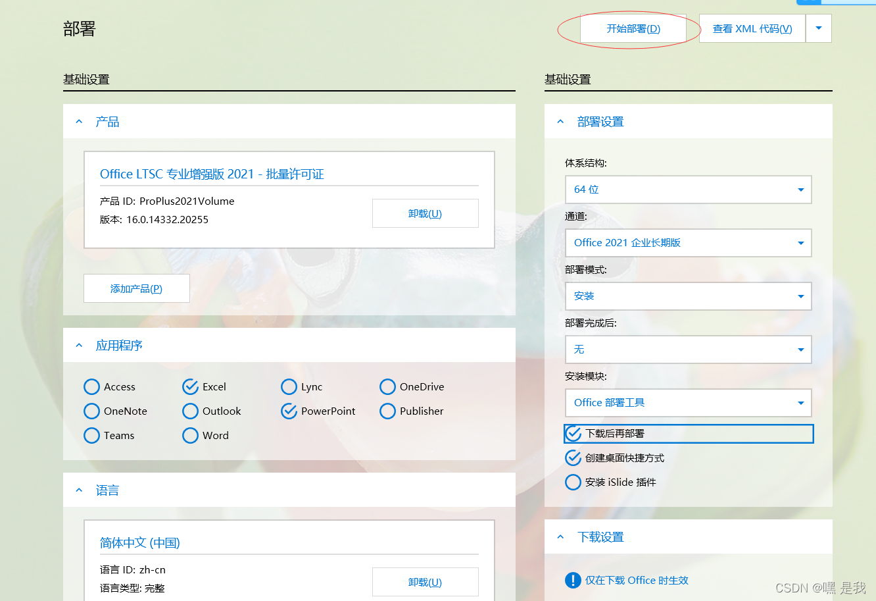
Task: Click the version text 16.0.14332.20255
Action: [167, 220]
